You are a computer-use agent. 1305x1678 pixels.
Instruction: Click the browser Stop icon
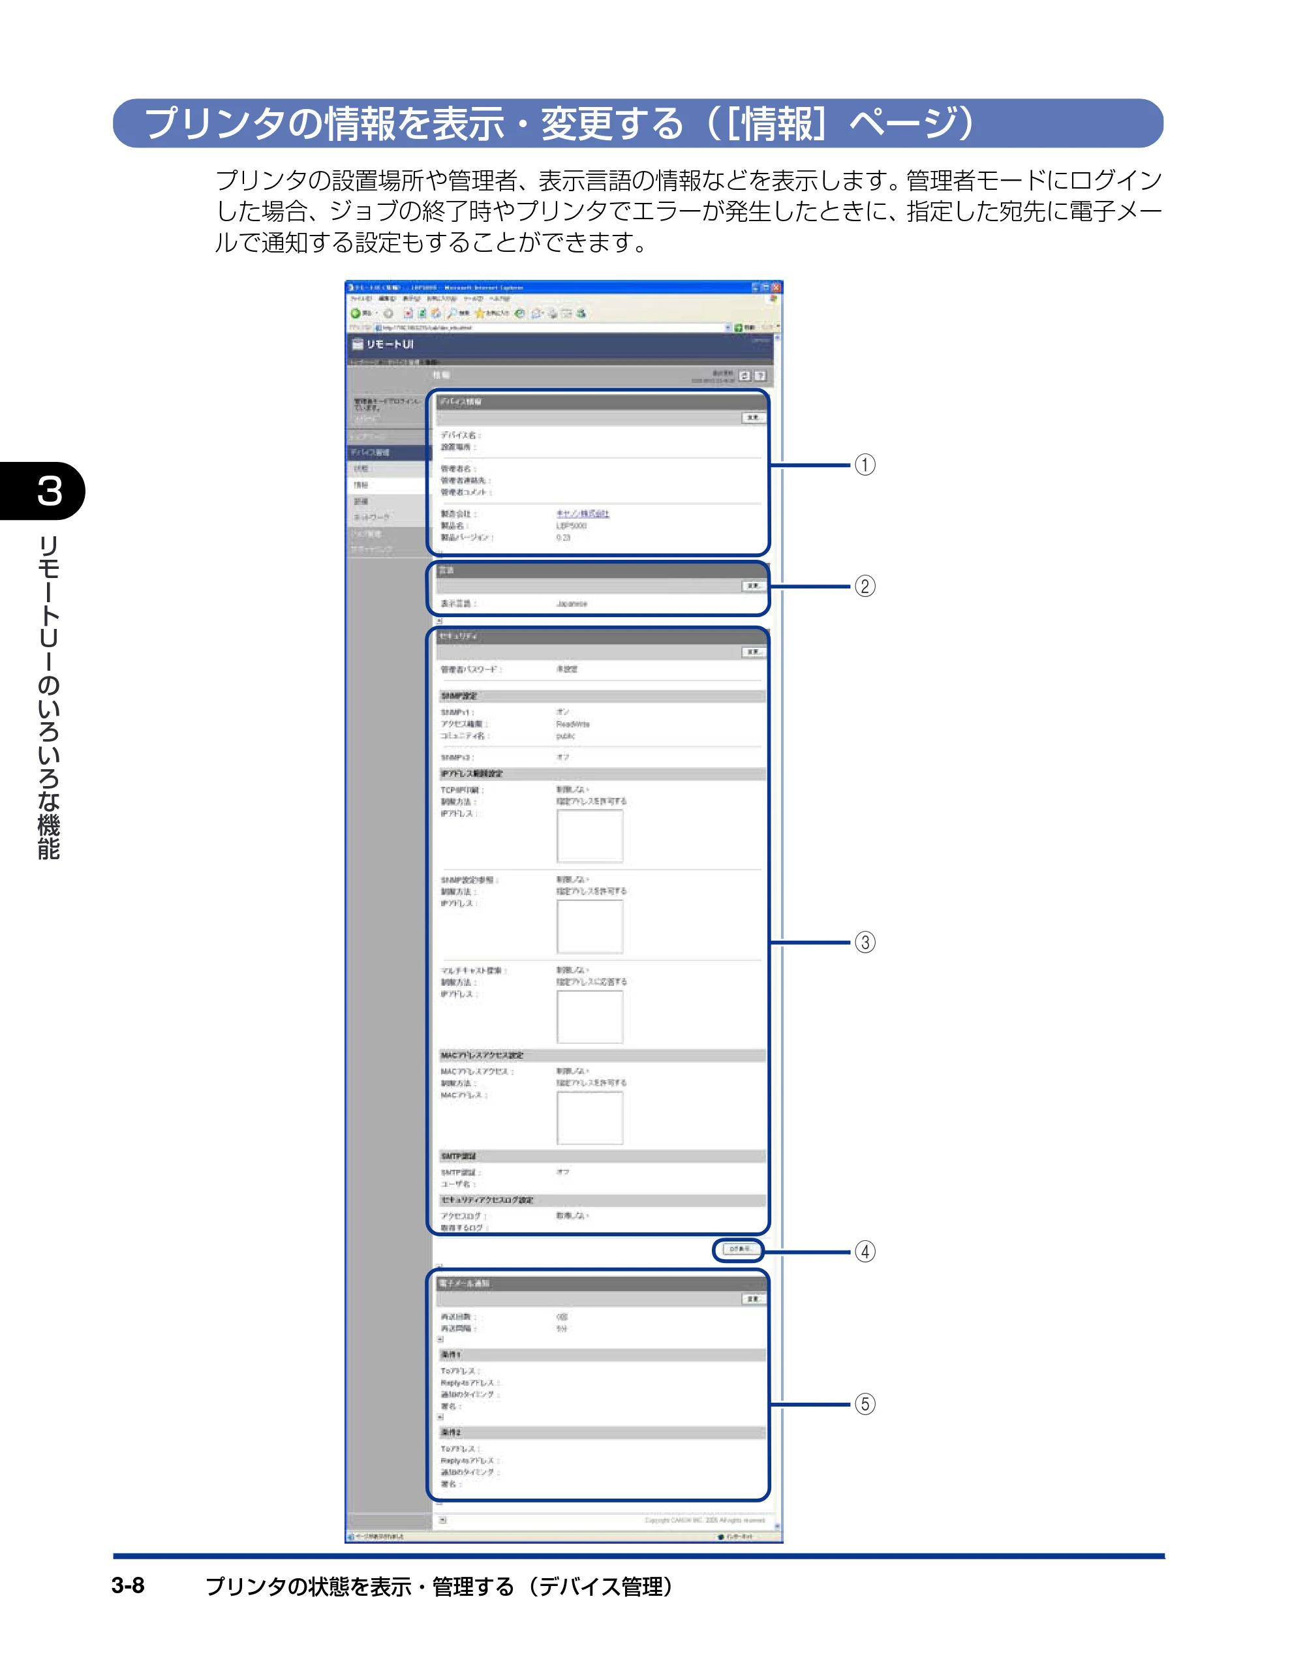tap(408, 313)
